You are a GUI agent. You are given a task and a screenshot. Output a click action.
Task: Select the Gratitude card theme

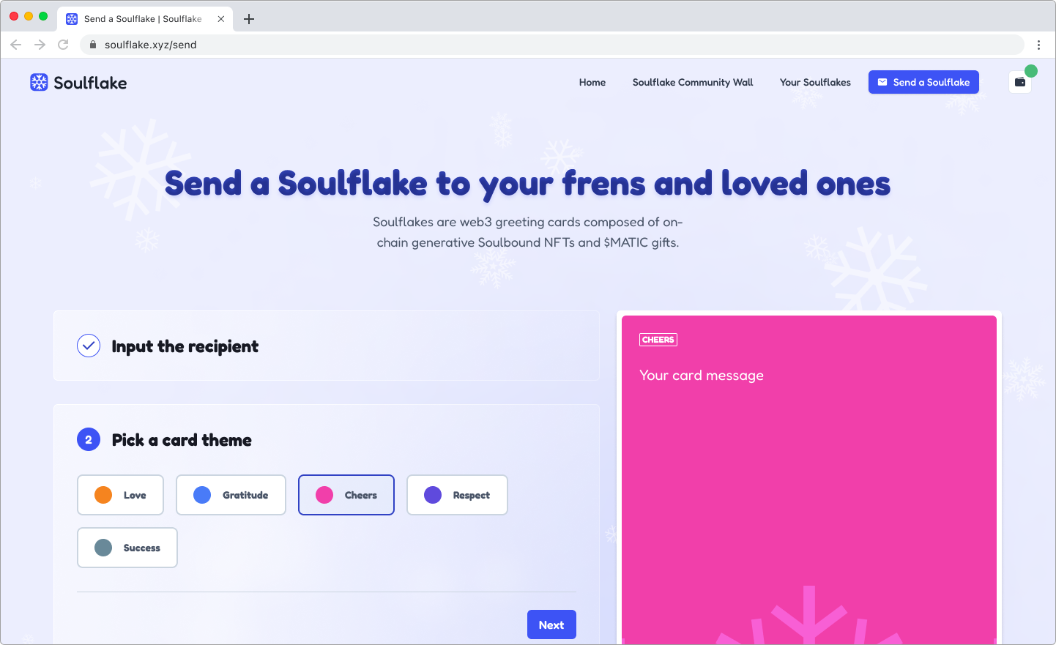point(231,495)
